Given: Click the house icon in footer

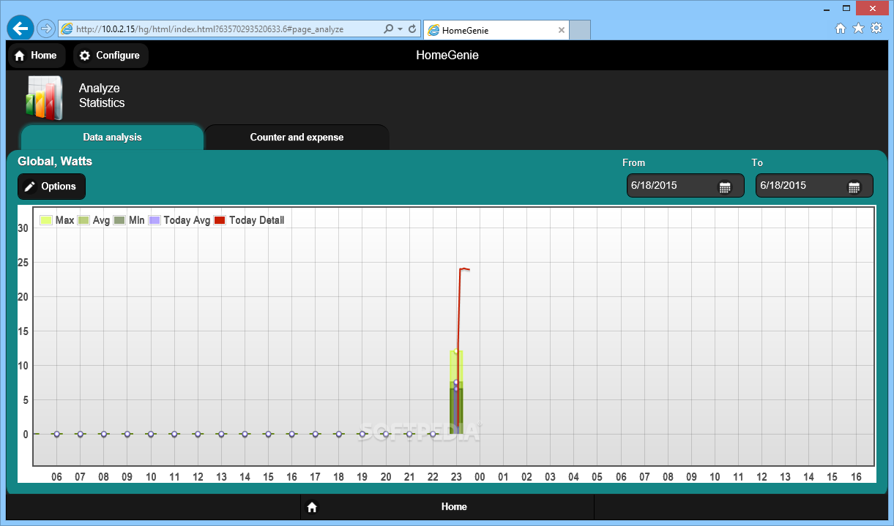Looking at the screenshot, I should (x=312, y=507).
